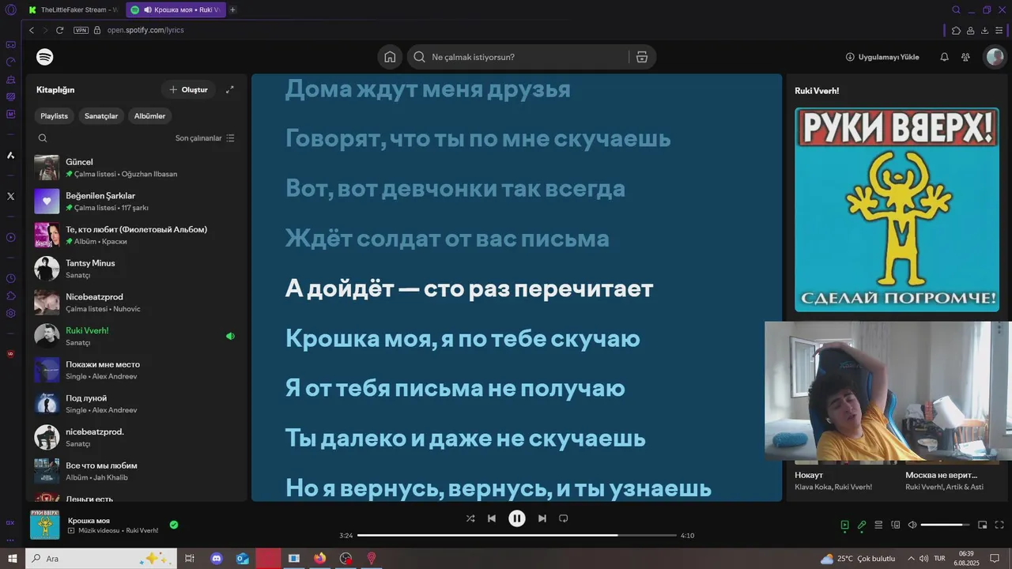Viewport: 1012px width, 569px height.
Task: Search within the library
Action: tap(43, 138)
